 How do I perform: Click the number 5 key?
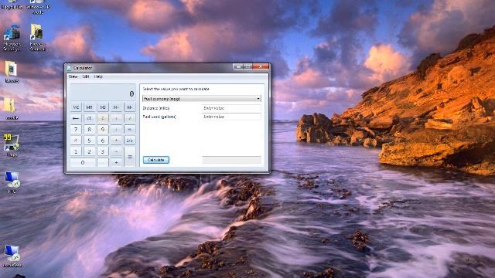click(90, 141)
